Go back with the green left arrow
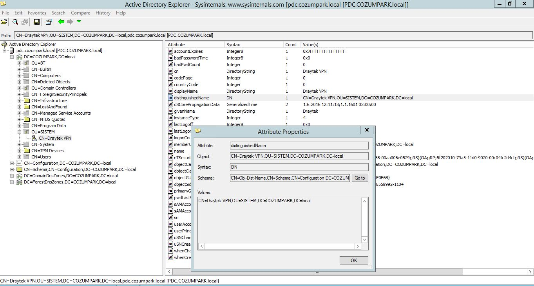The width and height of the screenshot is (534, 286). [61, 22]
